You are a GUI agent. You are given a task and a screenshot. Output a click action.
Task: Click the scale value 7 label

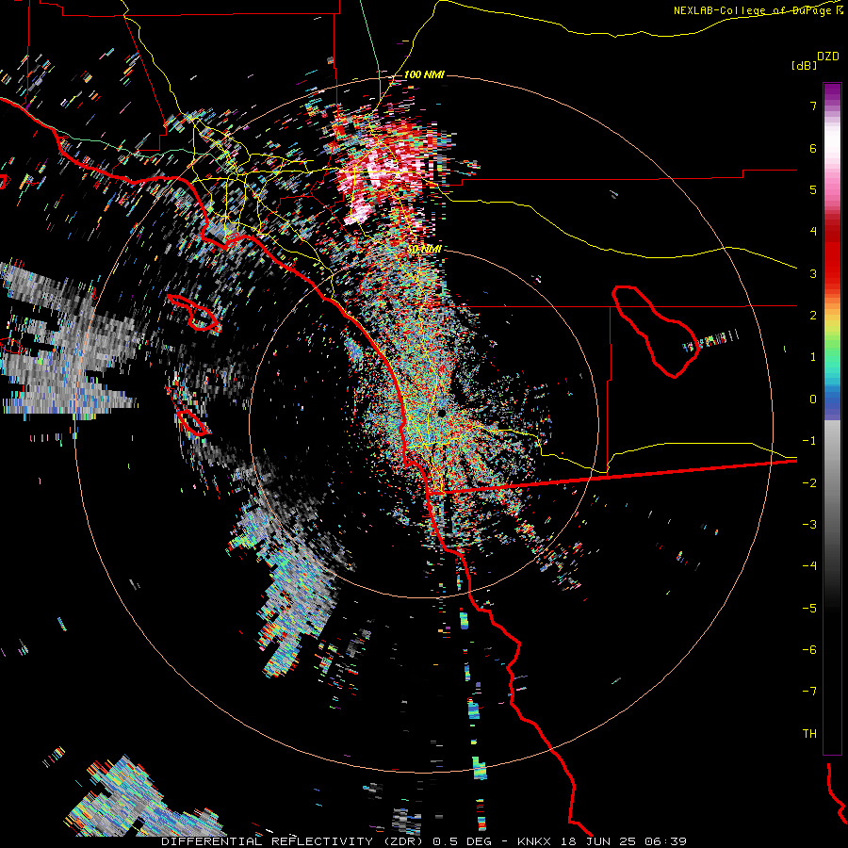tap(813, 106)
